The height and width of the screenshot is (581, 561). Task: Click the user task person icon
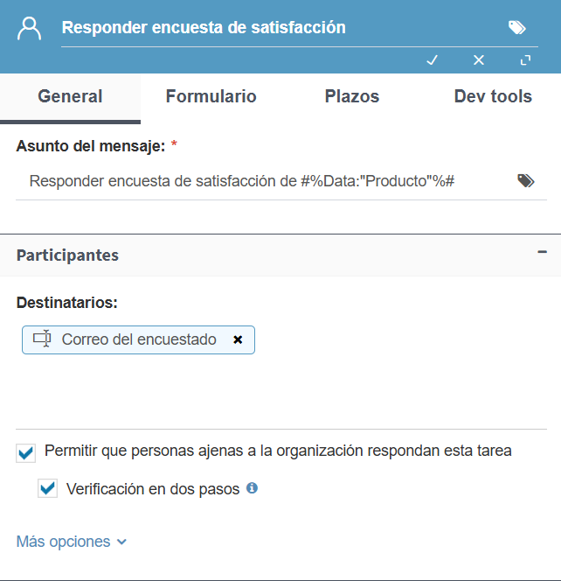click(29, 28)
